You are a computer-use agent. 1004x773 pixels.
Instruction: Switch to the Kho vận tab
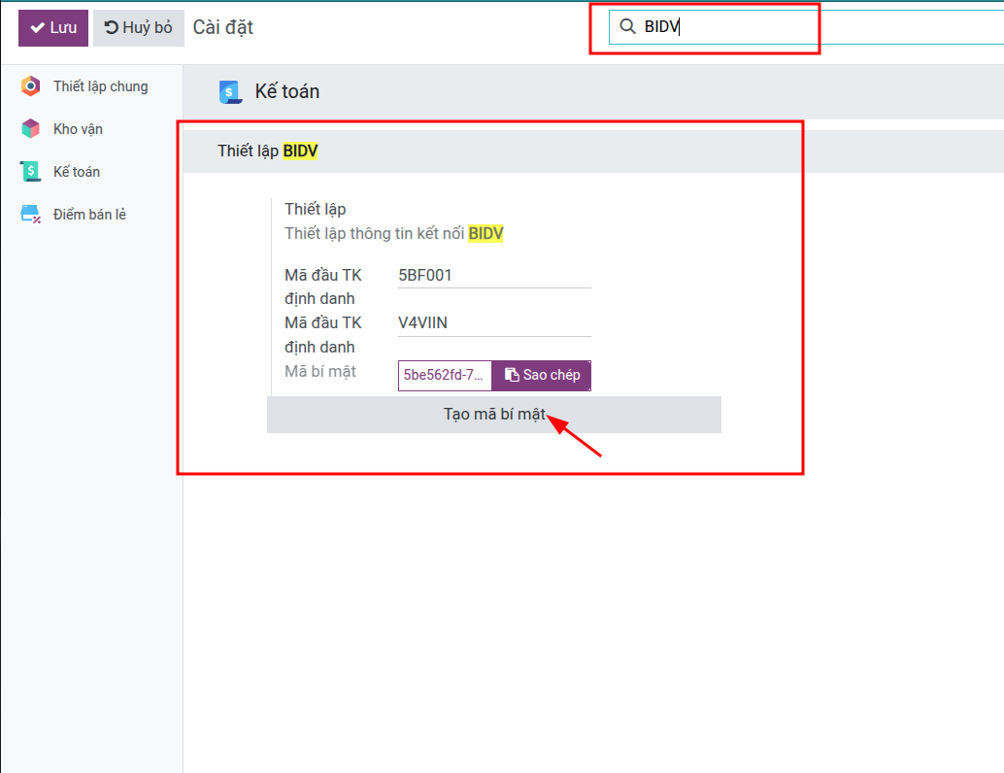coord(78,129)
